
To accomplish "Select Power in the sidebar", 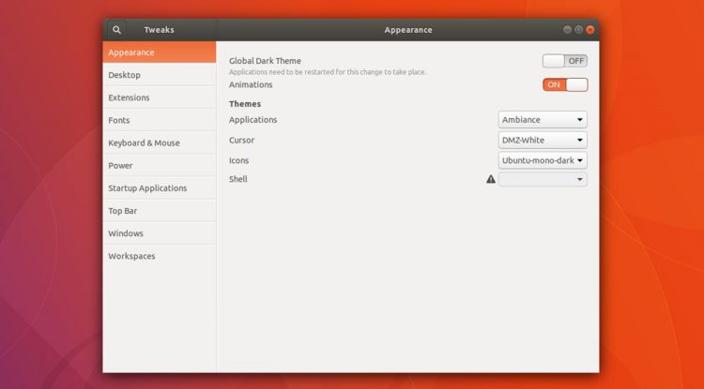I will [x=160, y=165].
